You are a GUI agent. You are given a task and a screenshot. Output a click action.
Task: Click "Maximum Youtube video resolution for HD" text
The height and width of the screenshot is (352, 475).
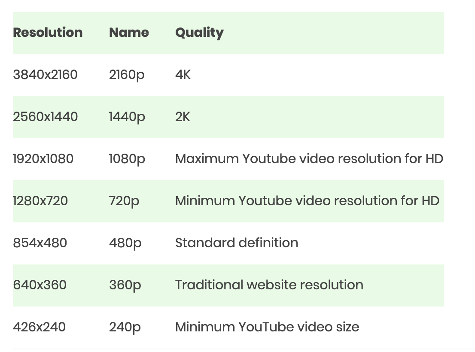click(309, 159)
